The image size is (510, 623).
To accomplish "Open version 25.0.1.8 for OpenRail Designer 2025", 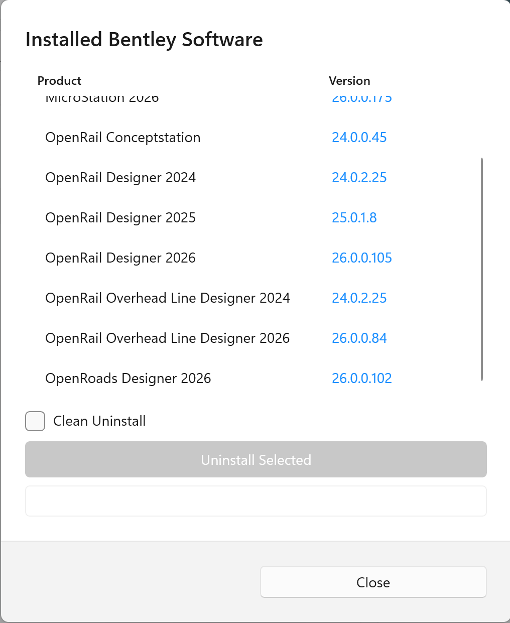I will pos(354,217).
